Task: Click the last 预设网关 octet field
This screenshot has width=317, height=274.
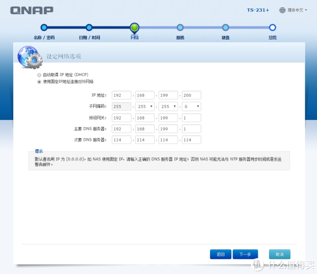Action: coord(191,118)
